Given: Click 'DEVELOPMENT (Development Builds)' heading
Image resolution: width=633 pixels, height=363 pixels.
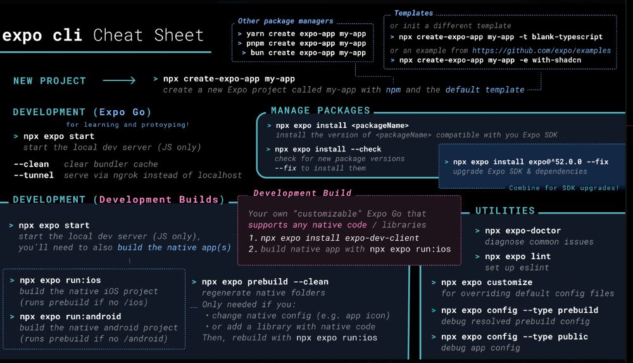Looking at the screenshot, I should pos(119,200).
